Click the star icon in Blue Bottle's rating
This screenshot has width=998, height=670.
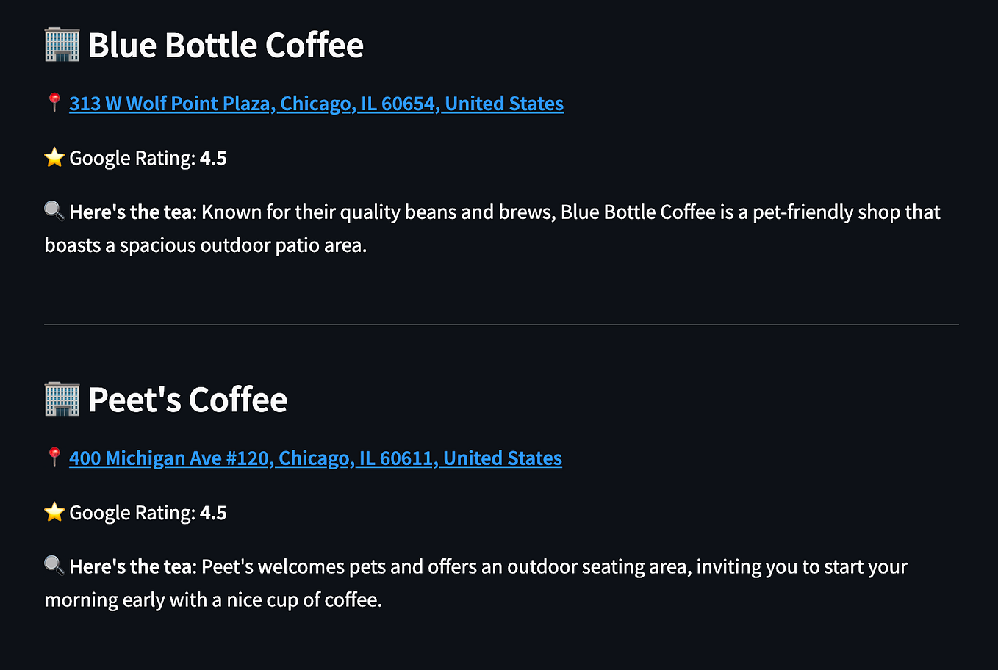pos(54,157)
